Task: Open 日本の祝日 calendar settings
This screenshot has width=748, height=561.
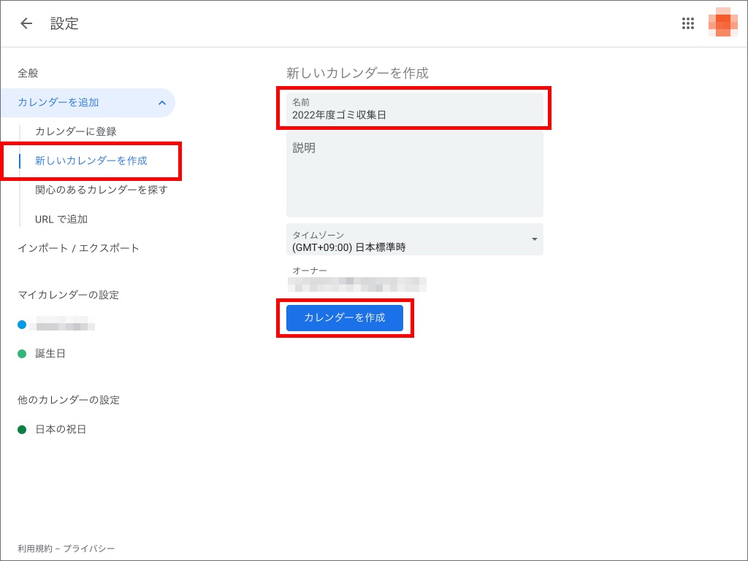Action: coord(61,429)
